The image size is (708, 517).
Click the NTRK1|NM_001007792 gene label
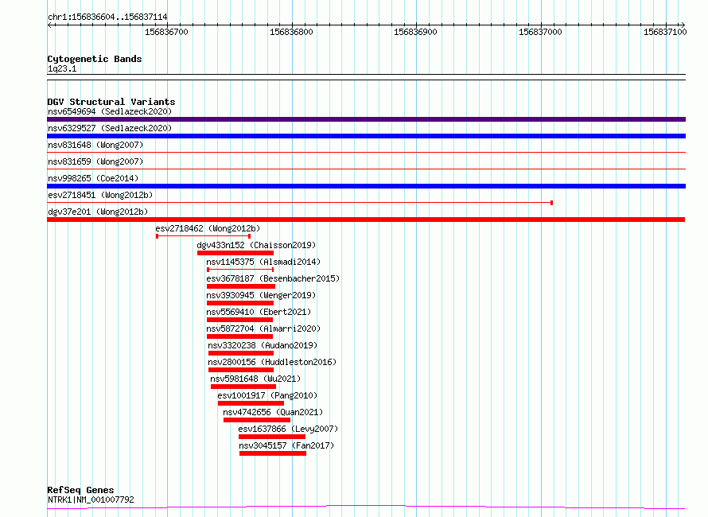point(91,500)
